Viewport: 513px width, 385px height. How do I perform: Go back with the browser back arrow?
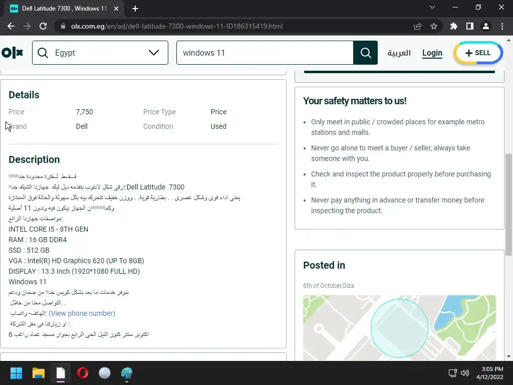[x=11, y=26]
